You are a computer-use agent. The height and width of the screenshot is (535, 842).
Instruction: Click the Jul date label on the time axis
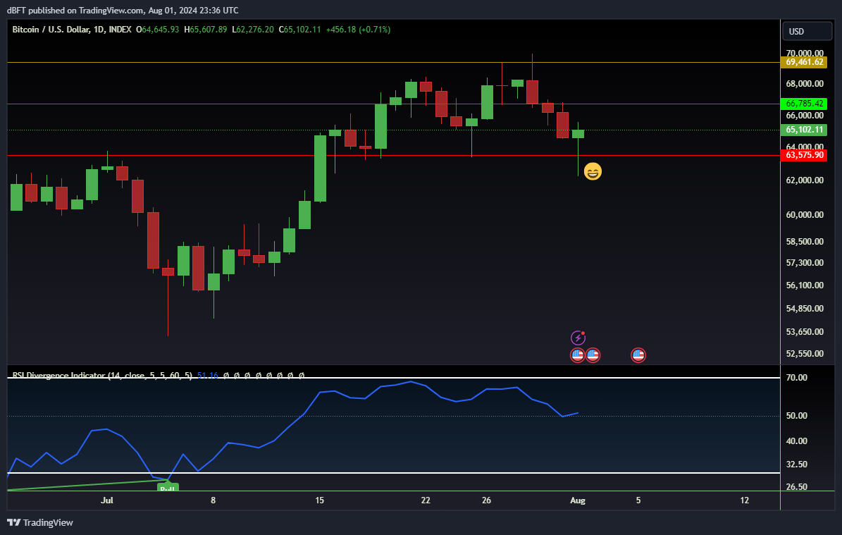pyautogui.click(x=107, y=500)
